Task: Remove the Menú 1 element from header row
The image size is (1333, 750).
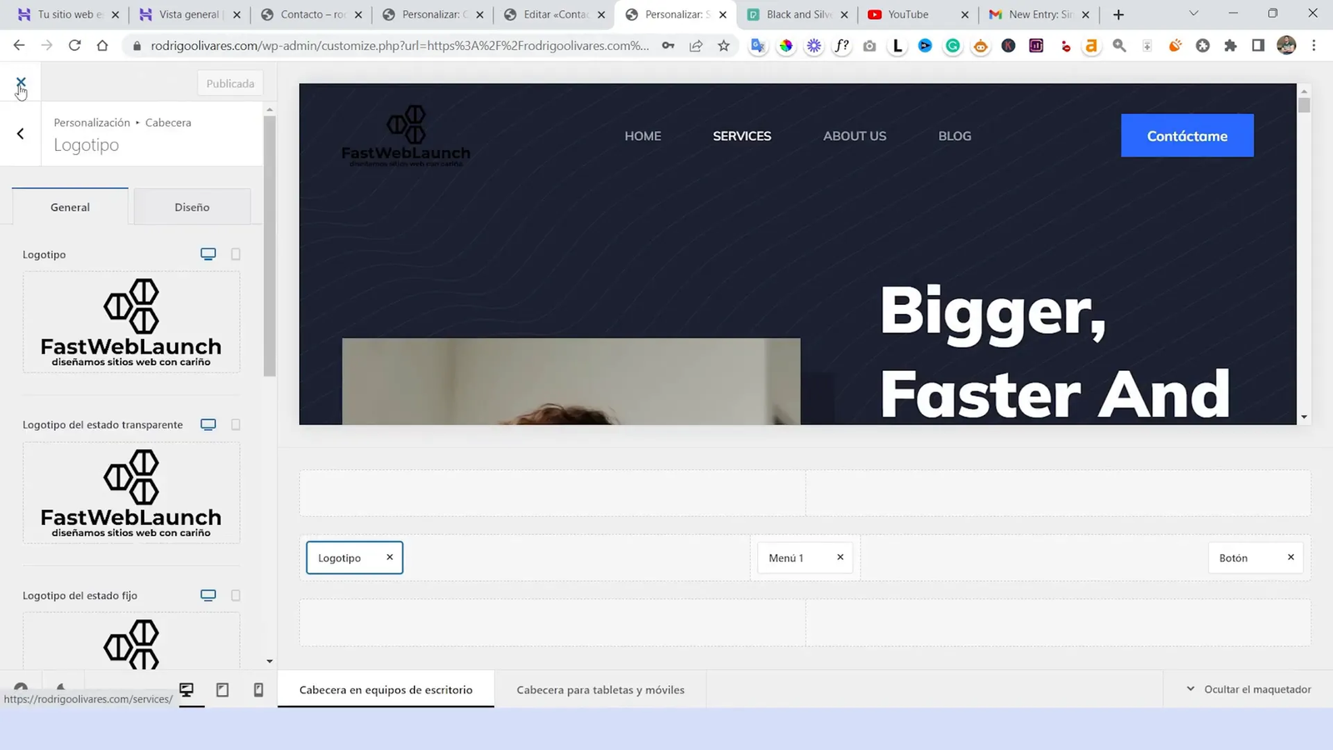Action: click(x=840, y=557)
